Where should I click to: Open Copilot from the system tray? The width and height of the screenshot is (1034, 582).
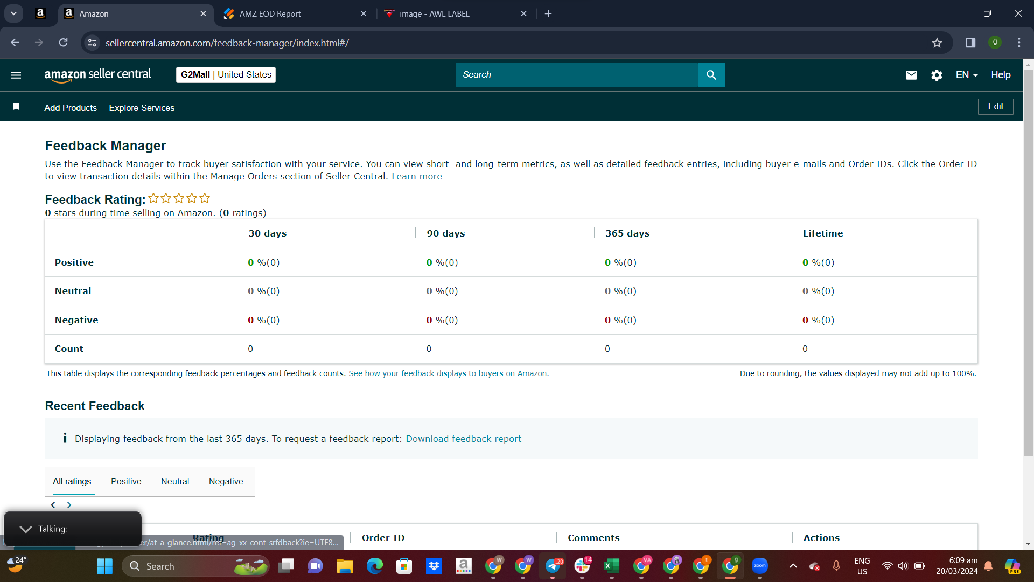pyautogui.click(x=1012, y=566)
